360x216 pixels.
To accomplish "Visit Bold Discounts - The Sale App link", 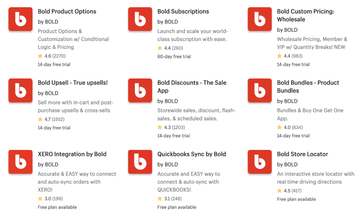I will pos(192,87).
